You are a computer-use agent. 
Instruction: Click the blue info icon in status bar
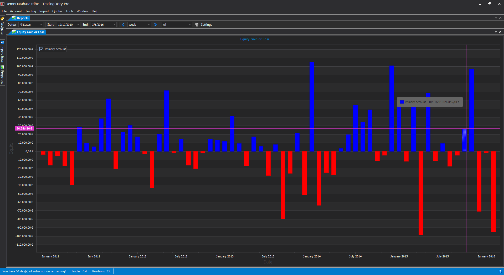pyautogui.click(x=500, y=271)
